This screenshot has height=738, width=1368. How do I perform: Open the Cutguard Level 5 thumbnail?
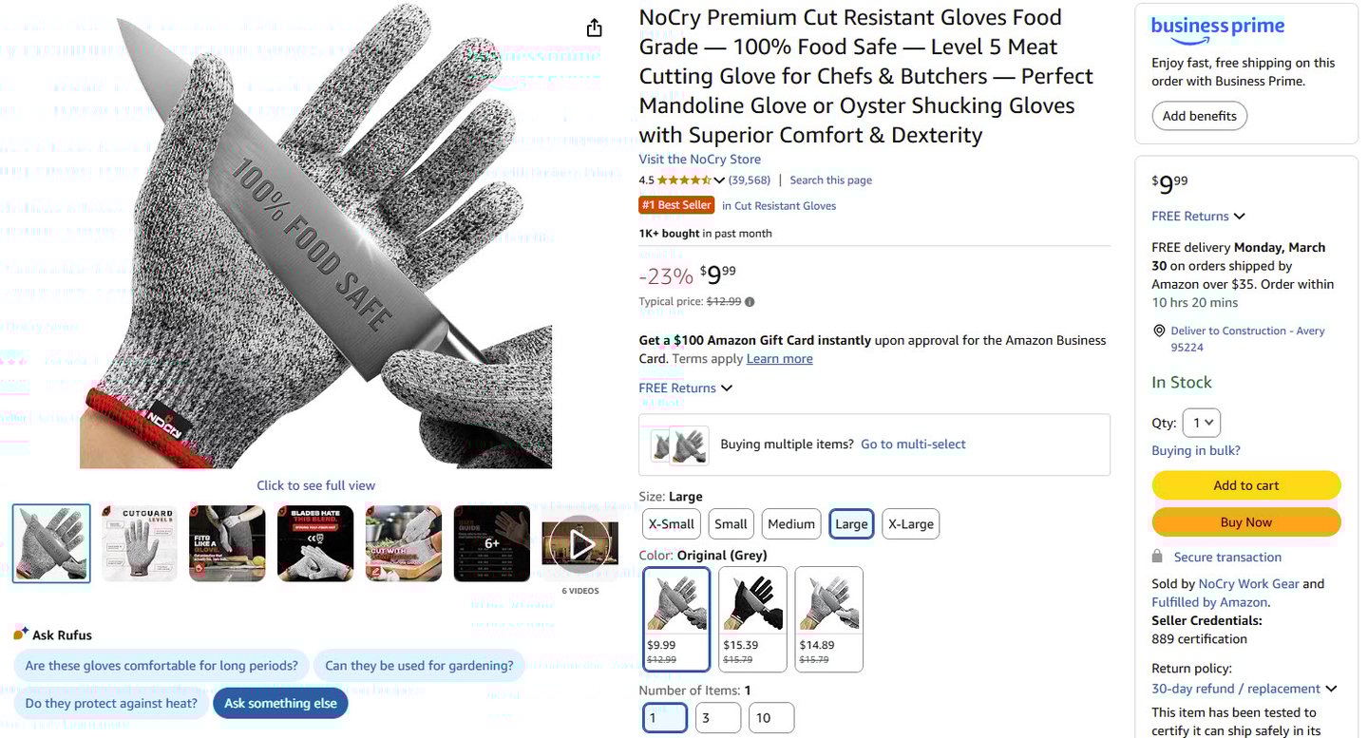click(x=140, y=543)
